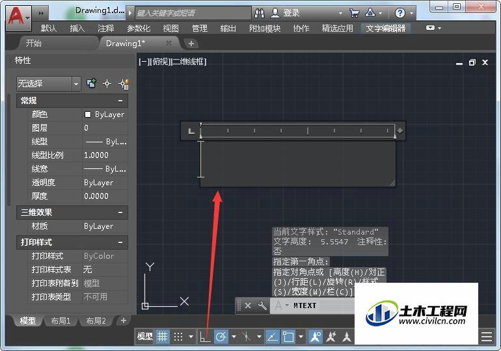Screen dimensions: 501x351
Task: Switch to the 精选应用 ribbon tab
Action: [x=338, y=29]
